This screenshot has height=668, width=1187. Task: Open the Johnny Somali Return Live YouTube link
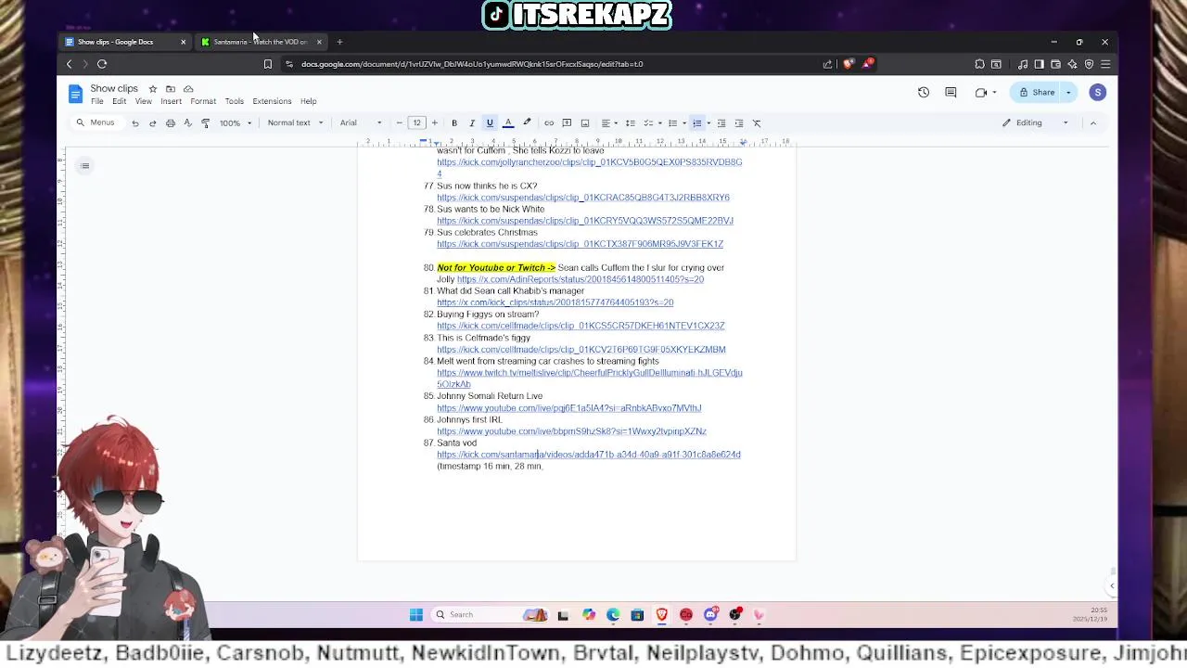(x=569, y=408)
